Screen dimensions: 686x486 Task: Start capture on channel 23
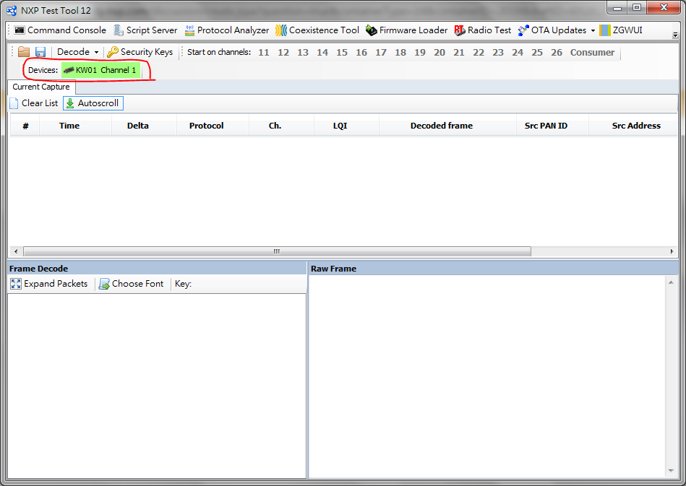click(498, 53)
